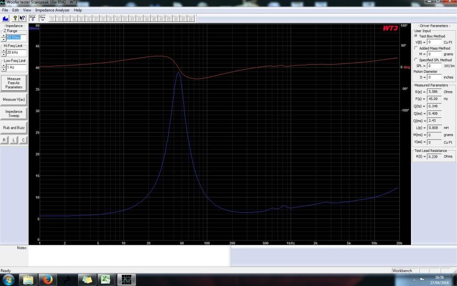Click the R(t) test lead value 0.239

pyautogui.click(x=435, y=156)
